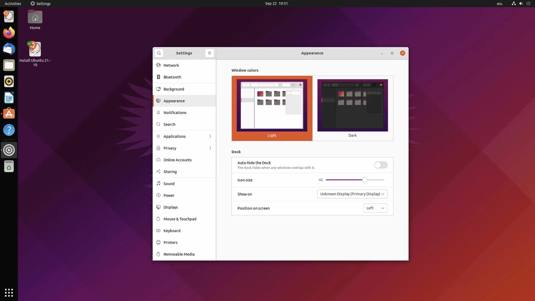
Task: Switch to Displays settings panel
Action: tap(171, 207)
